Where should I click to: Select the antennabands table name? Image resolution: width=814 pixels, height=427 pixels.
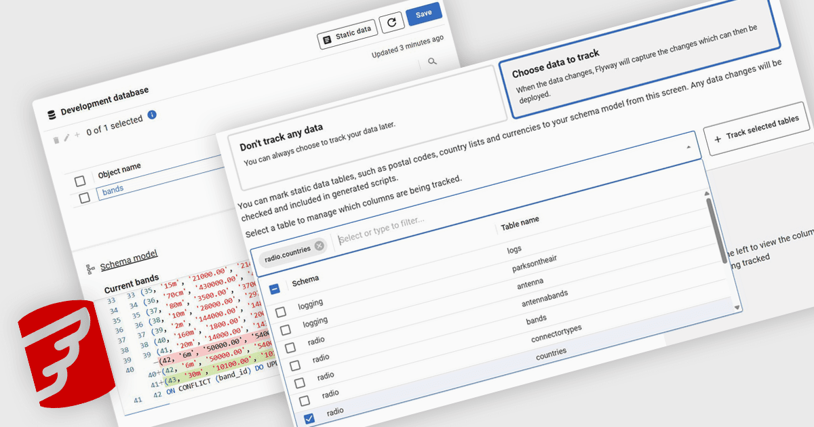pos(545,298)
